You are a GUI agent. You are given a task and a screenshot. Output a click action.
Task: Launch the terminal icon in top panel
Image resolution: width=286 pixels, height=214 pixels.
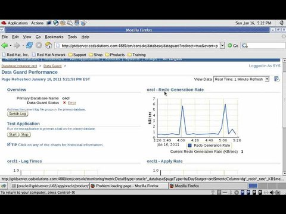pyautogui.click(x=49, y=23)
